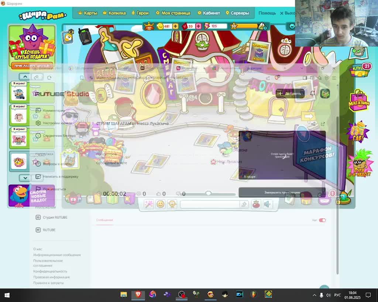Click the Добавить button in RUTUBE Studio
Screen dimensions: 378x302
pyautogui.click(x=290, y=93)
